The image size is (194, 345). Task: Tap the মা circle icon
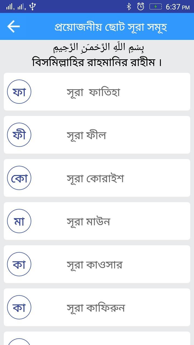tap(19, 221)
